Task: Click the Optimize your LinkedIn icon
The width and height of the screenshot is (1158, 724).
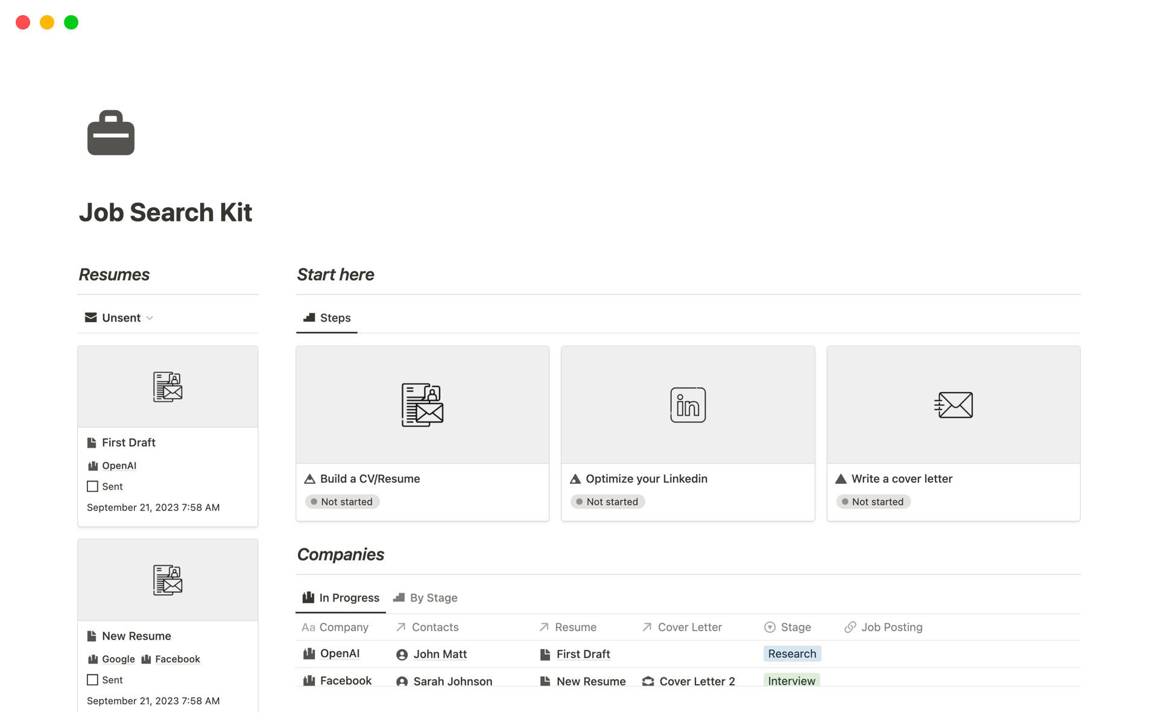Action: (688, 405)
